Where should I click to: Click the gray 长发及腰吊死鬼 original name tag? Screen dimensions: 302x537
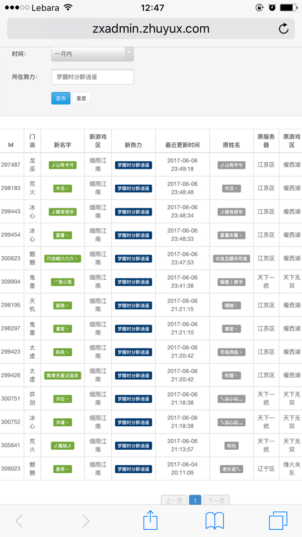[x=232, y=258]
